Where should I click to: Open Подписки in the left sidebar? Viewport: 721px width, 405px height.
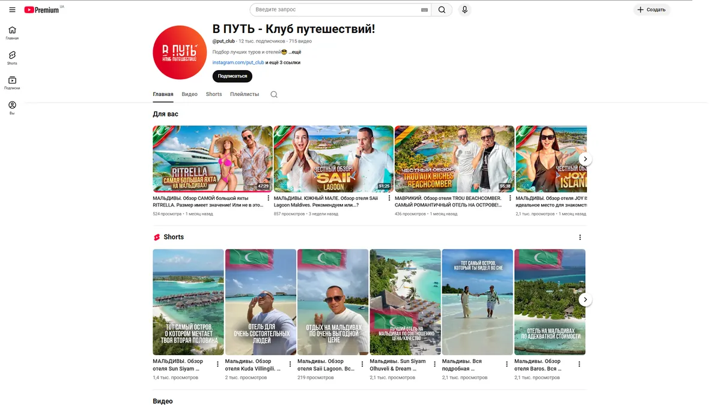pyautogui.click(x=12, y=83)
